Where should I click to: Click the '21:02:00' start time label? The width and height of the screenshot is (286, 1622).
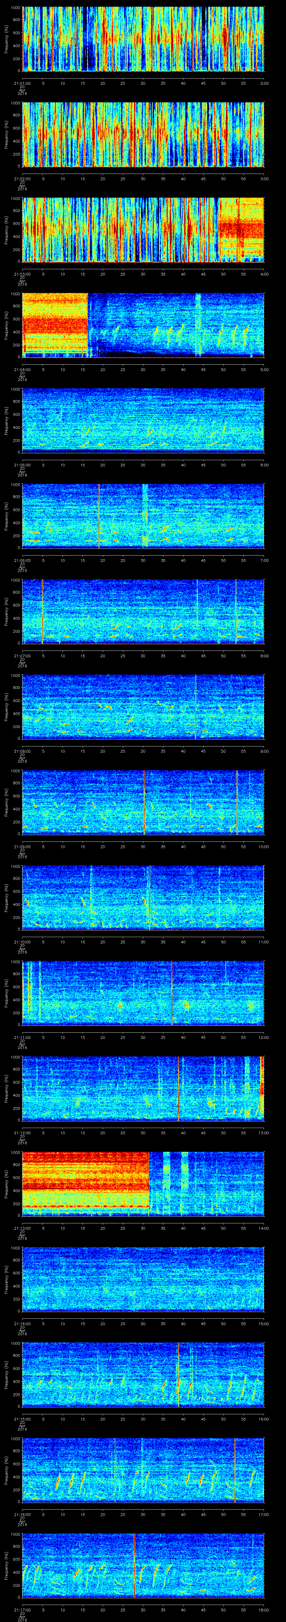pos(23,179)
